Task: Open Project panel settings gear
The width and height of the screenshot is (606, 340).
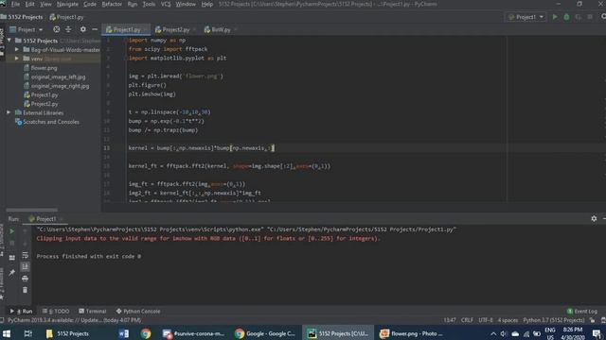Action: coord(83,29)
